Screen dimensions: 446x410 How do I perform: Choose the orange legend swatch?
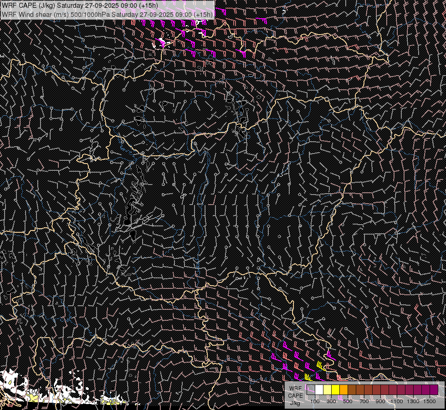(344, 389)
